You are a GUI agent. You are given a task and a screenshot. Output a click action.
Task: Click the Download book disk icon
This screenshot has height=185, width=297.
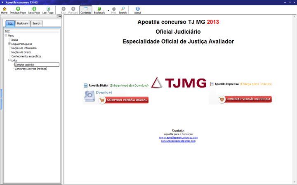(90, 96)
